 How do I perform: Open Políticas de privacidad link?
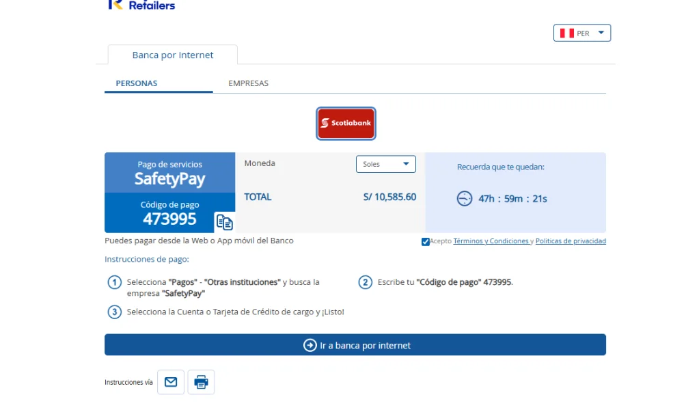point(571,241)
